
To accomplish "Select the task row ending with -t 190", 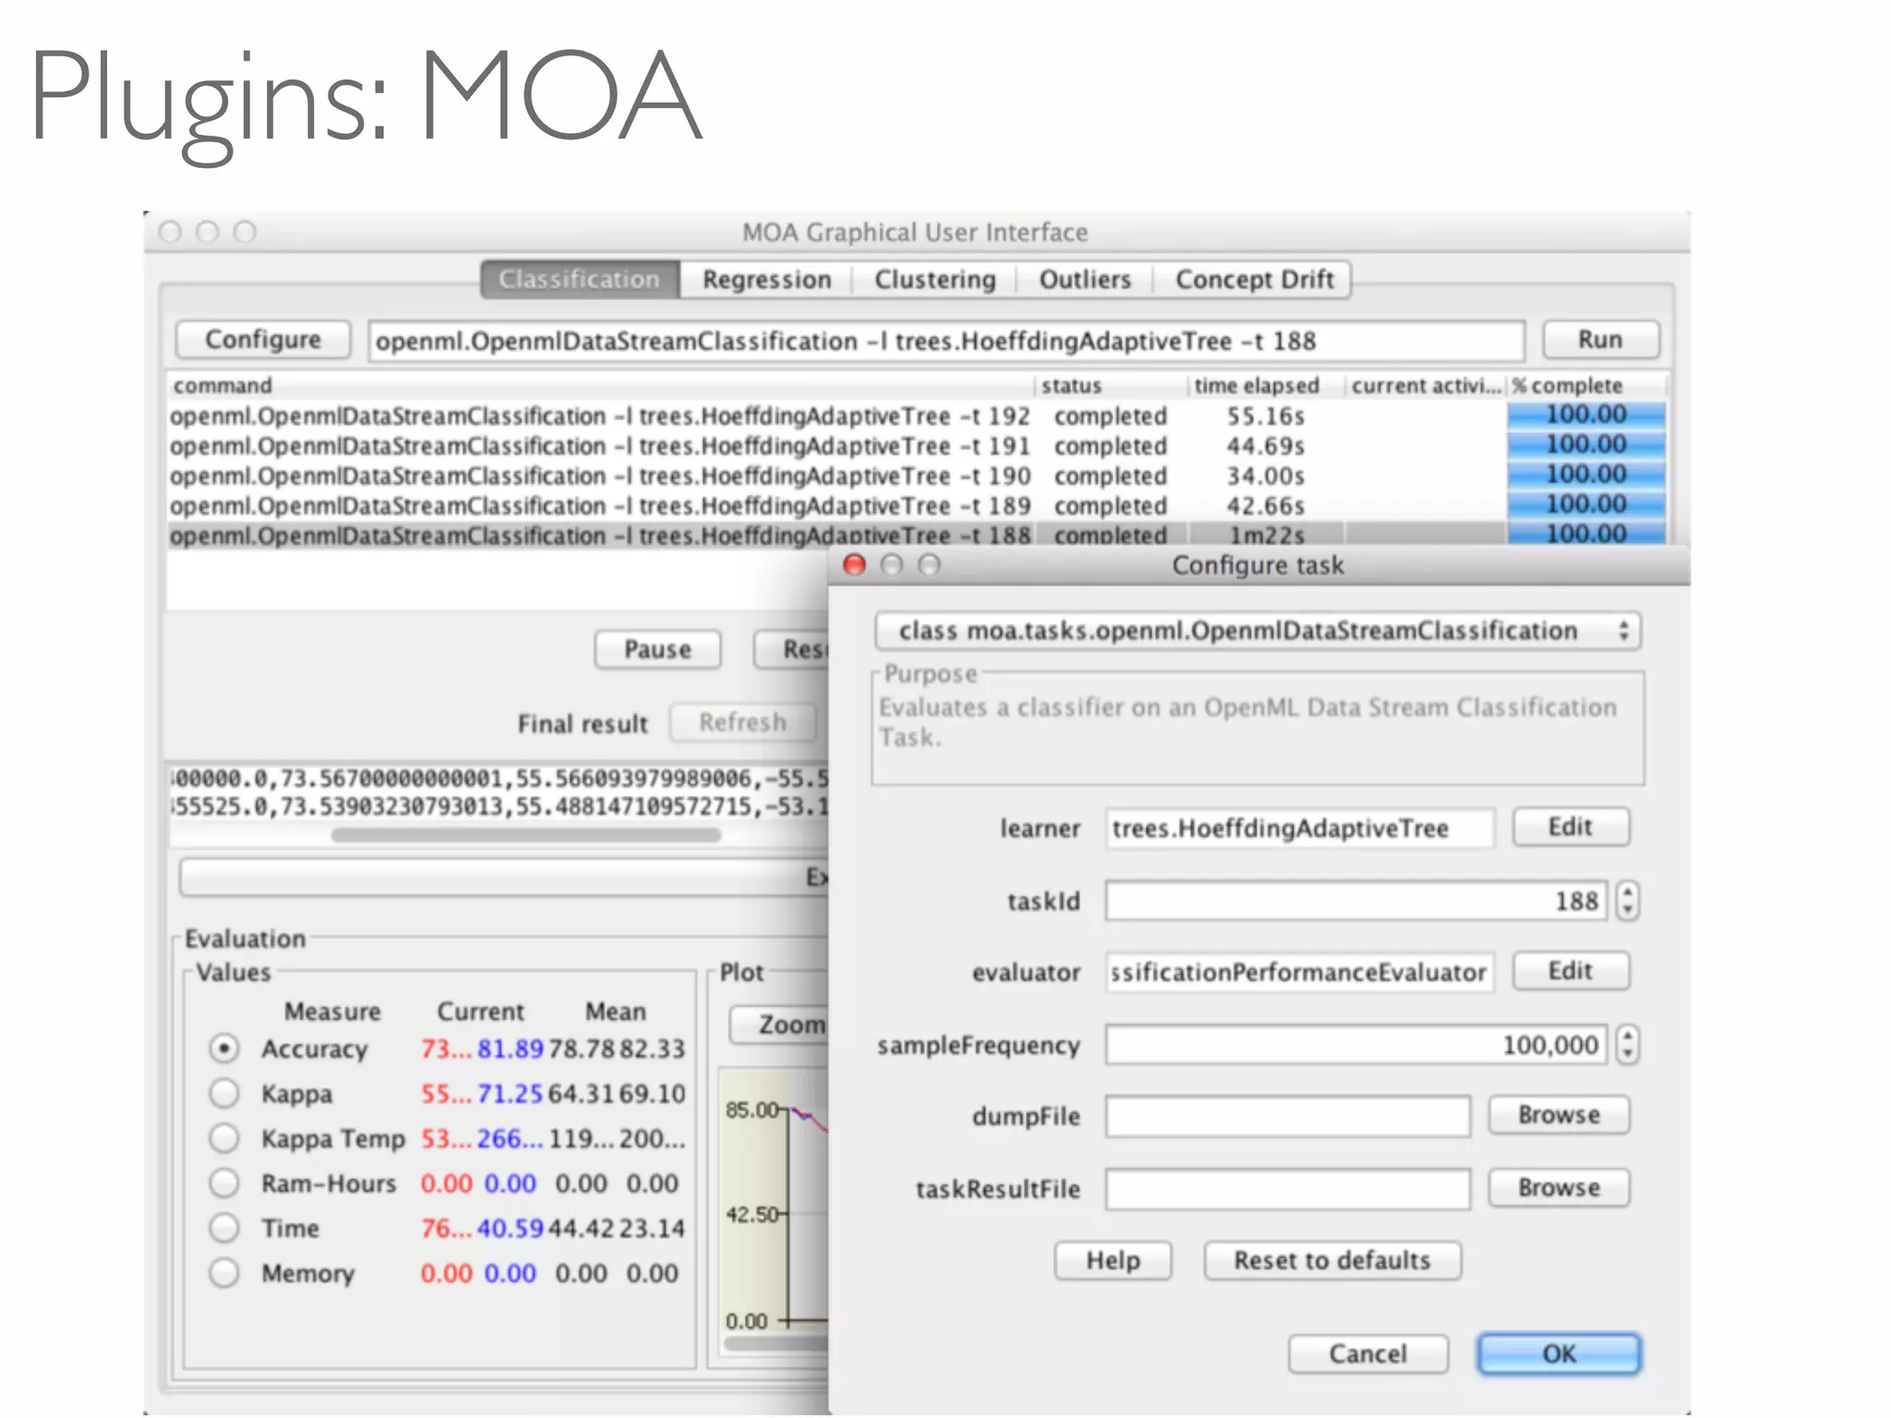I will [x=916, y=476].
